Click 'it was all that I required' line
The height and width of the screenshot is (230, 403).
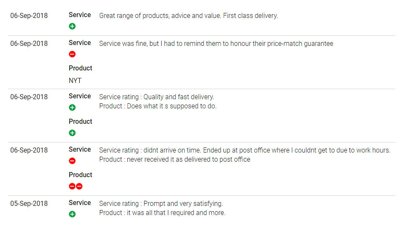(x=162, y=213)
